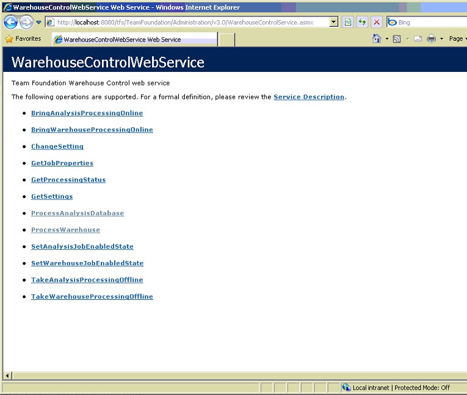Viewport: 467px width, 395px height.
Task: Click the Home toolbar icon
Action: pyautogui.click(x=377, y=39)
